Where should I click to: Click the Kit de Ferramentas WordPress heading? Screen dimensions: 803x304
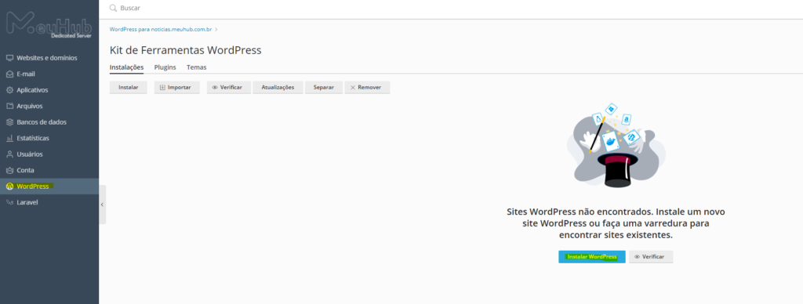point(185,50)
